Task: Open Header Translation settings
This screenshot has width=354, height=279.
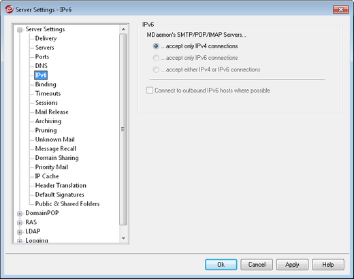Action: (61, 185)
